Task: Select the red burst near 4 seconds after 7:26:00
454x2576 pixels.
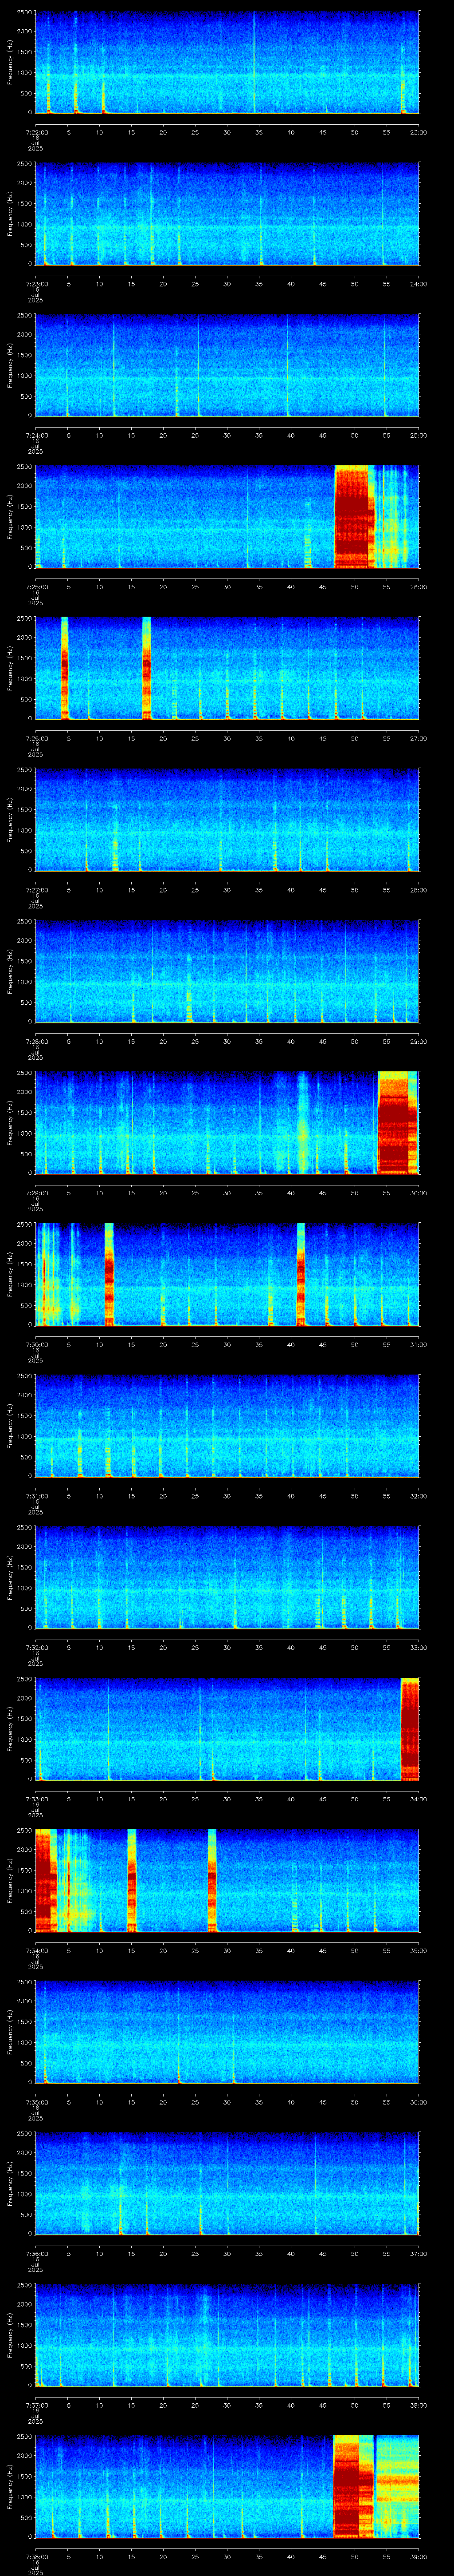Action: click(65, 668)
